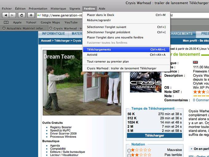Reload the page with the refresh button

[x=22, y=15]
